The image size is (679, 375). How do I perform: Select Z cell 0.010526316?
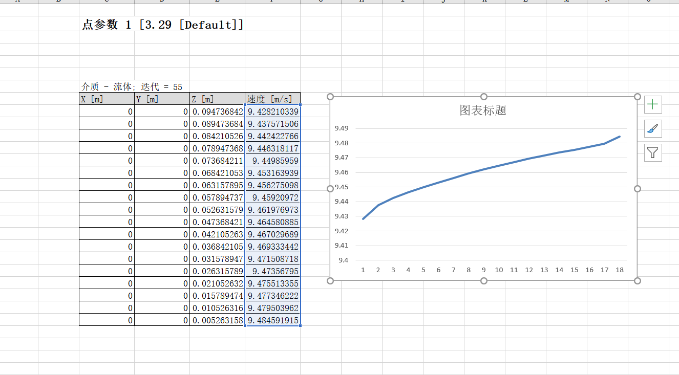click(x=217, y=308)
